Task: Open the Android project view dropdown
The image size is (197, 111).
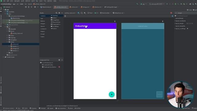Action: (x=8, y=7)
